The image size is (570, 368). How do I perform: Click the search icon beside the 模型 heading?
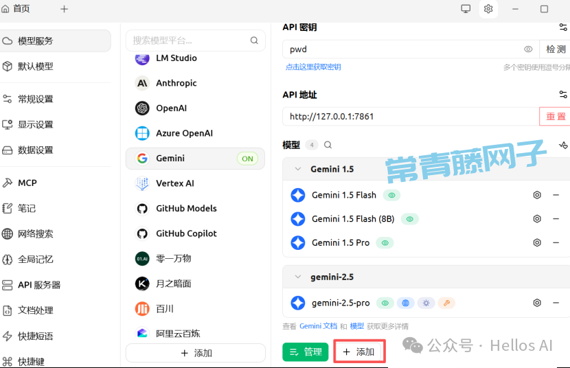click(x=328, y=145)
